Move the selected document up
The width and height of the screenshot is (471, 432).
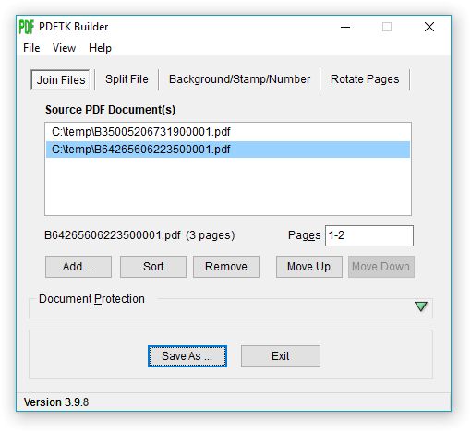pos(309,267)
